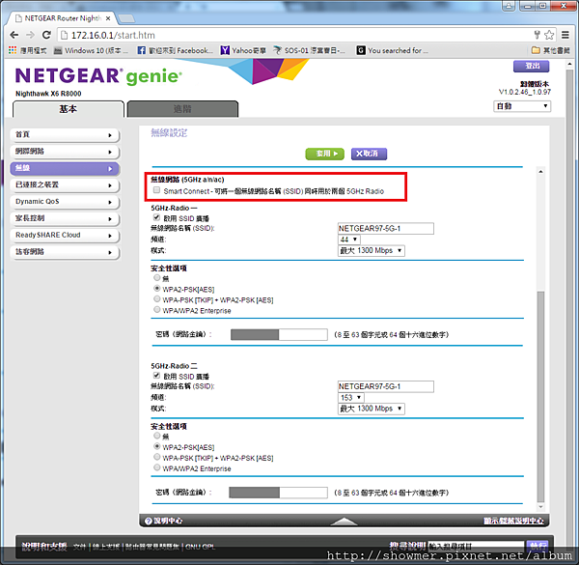Click settings panel scroll down arrow

(540, 507)
